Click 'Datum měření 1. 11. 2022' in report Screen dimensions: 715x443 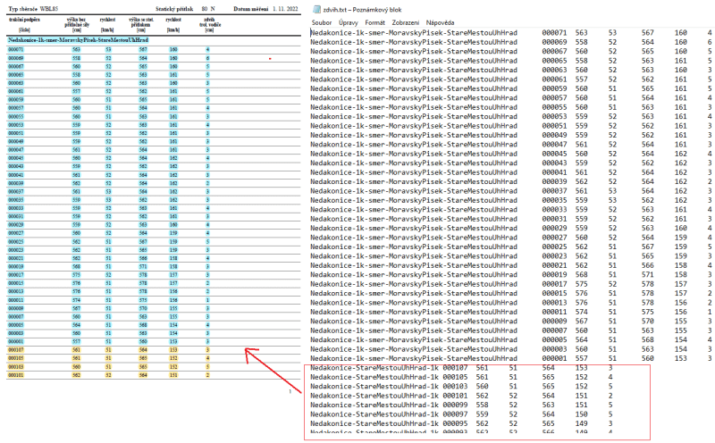click(265, 9)
